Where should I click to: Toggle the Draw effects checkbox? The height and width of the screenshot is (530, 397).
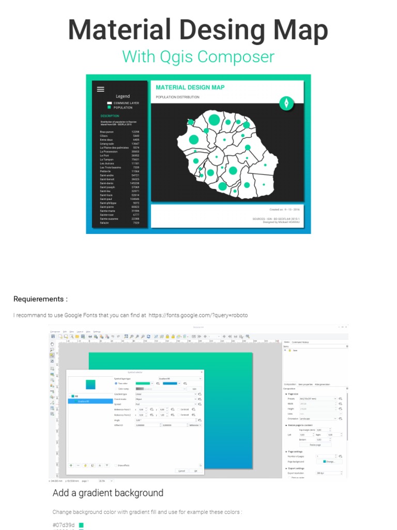click(x=116, y=465)
